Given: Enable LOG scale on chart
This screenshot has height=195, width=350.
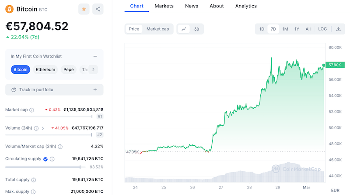Looking at the screenshot, I should tap(322, 29).
